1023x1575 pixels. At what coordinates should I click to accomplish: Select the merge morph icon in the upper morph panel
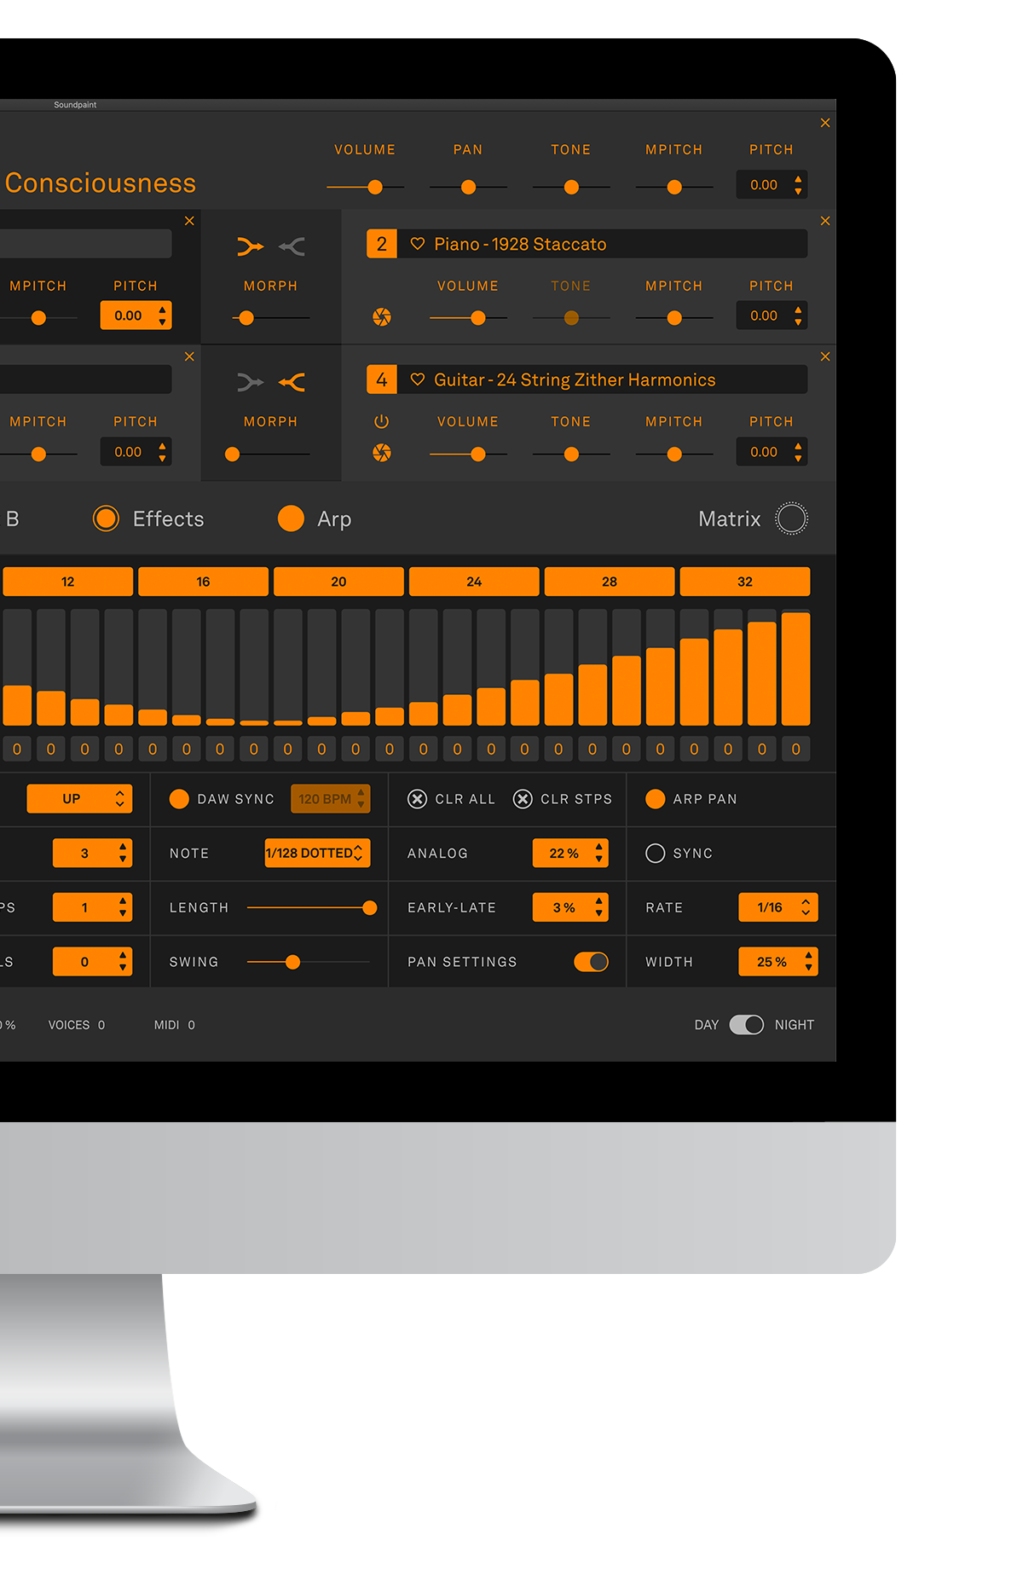coord(251,247)
